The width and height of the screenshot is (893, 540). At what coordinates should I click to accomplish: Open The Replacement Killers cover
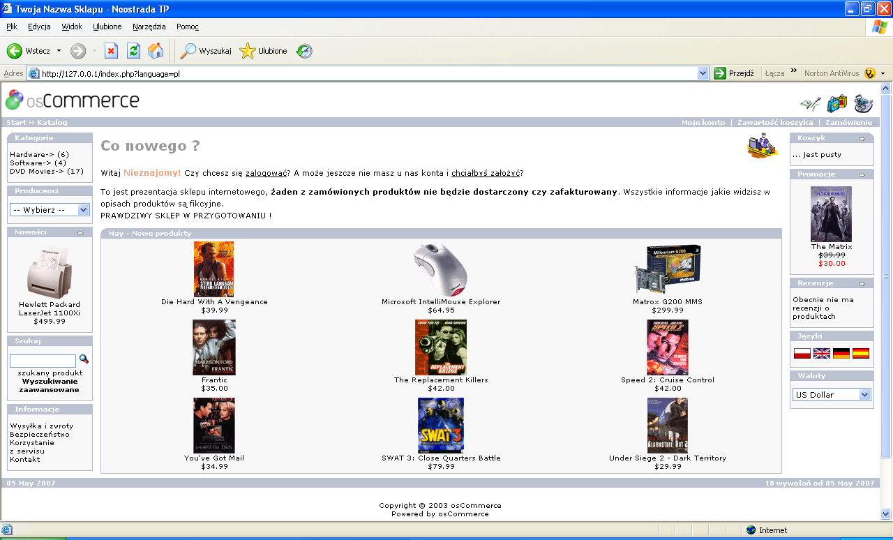[440, 347]
